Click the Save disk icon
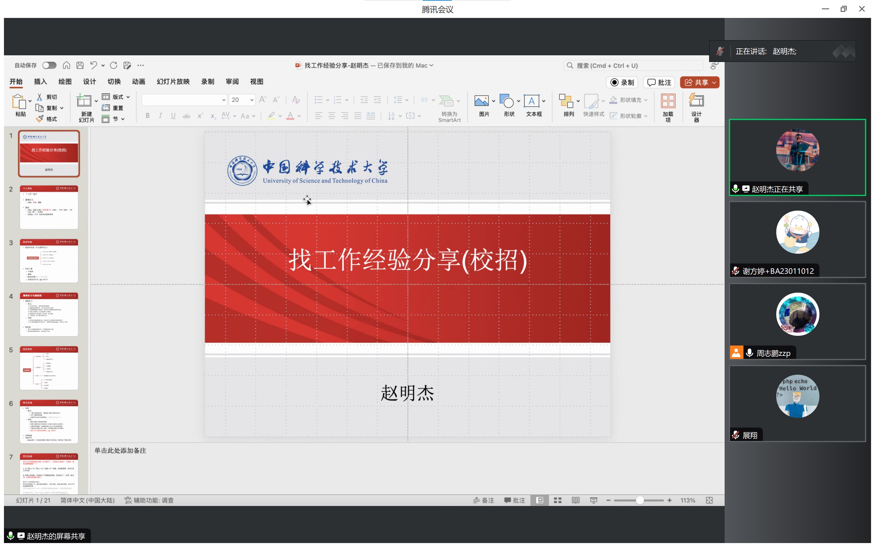The height and width of the screenshot is (547, 875). (80, 65)
